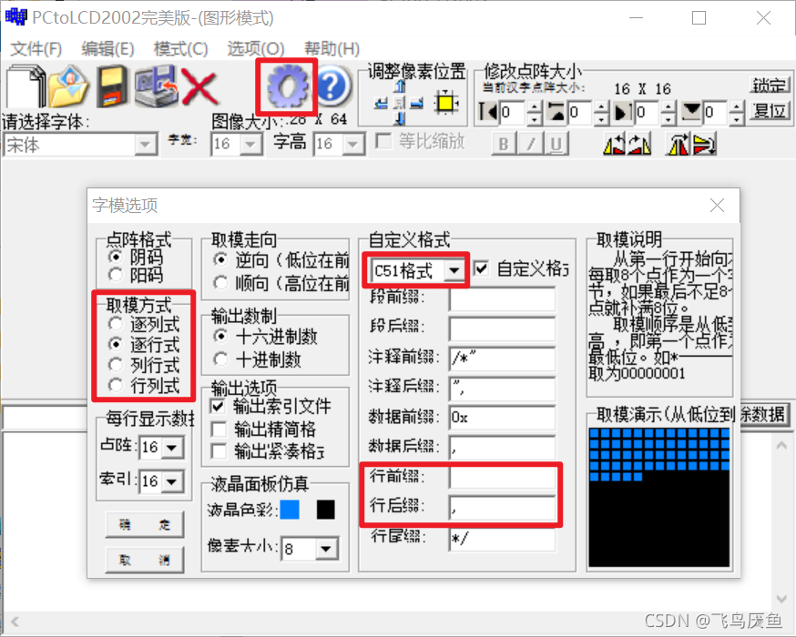Close the 字模选项 dialog

coord(717,206)
